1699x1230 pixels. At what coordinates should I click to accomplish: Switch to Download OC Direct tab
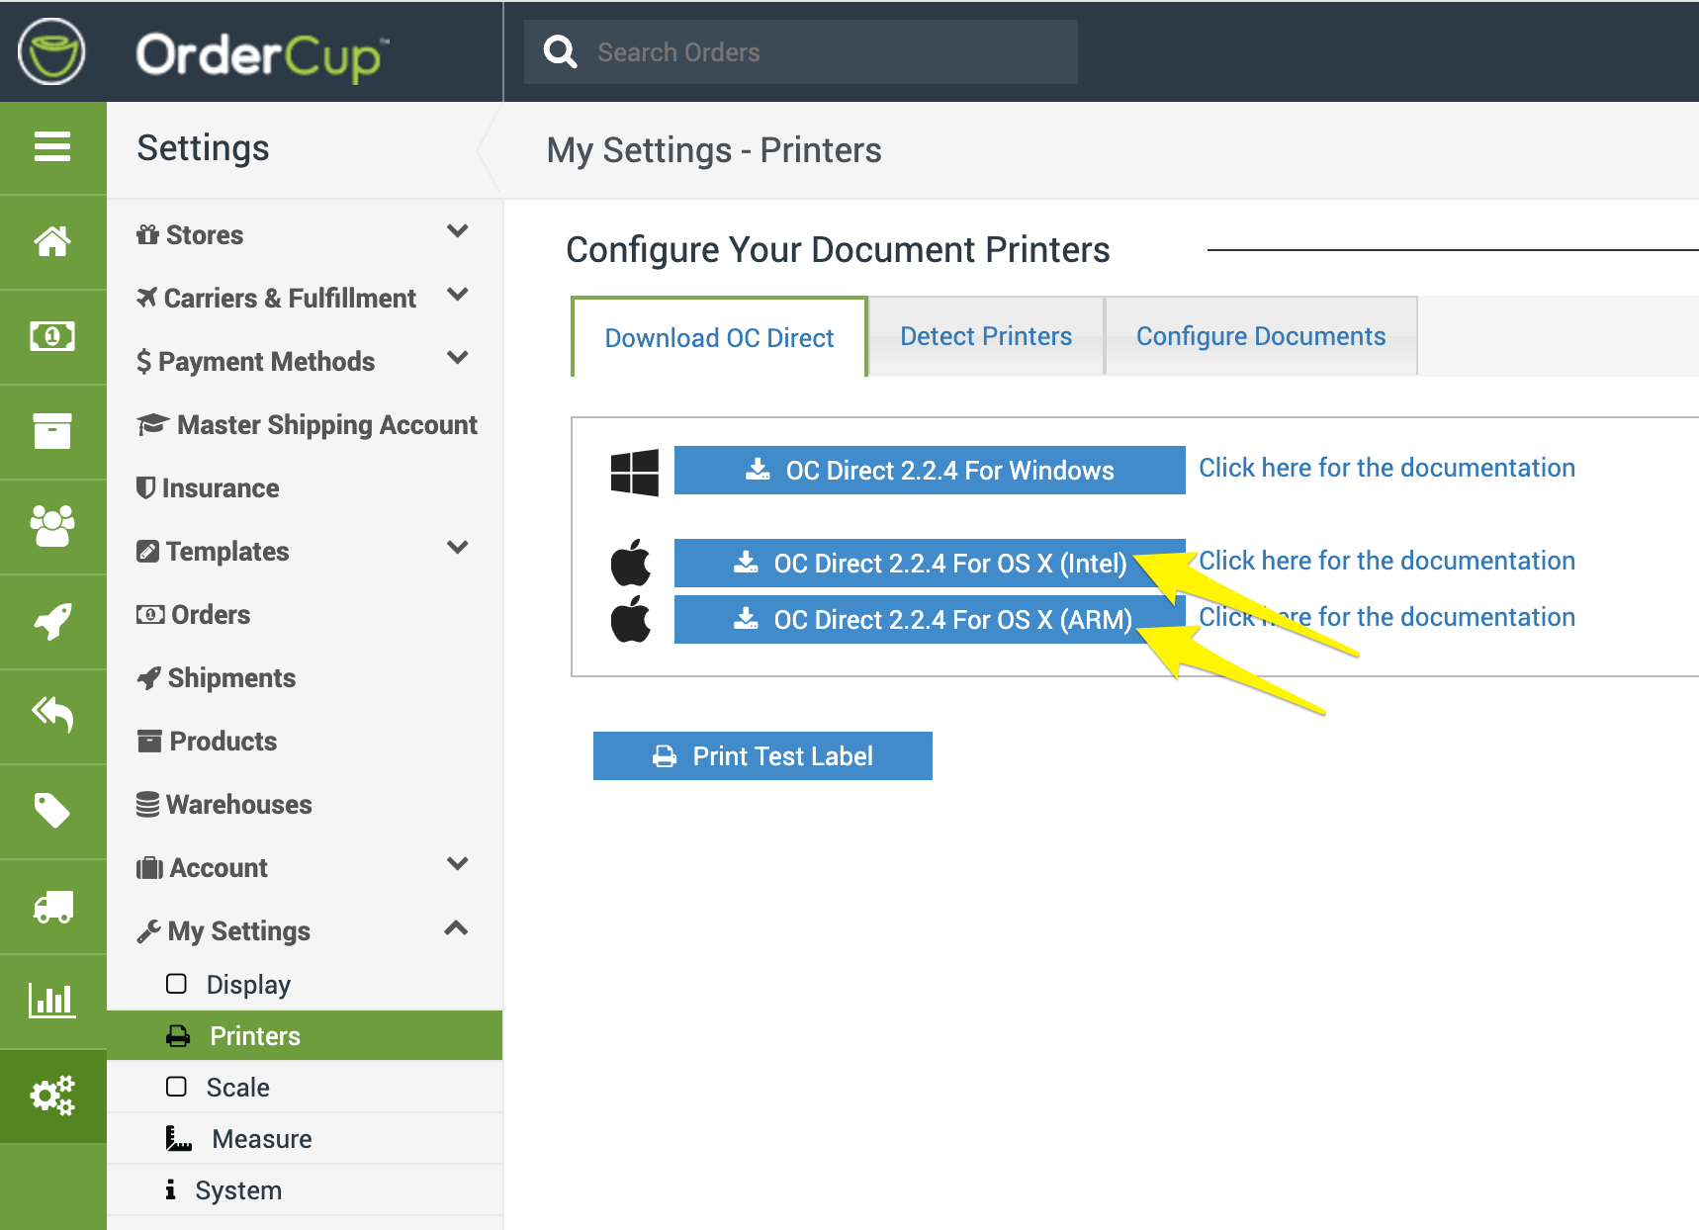pyautogui.click(x=719, y=337)
